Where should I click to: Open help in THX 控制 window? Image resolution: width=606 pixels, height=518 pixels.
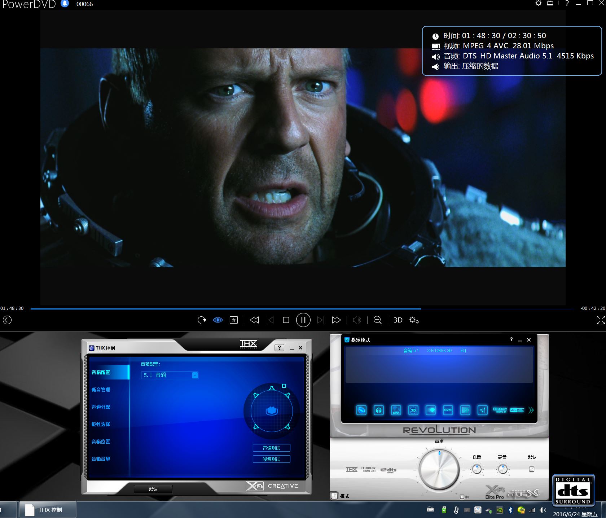280,348
